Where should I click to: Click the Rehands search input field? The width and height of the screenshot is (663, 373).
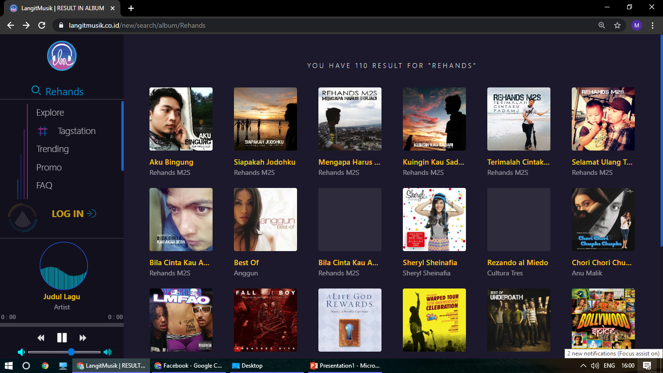pos(65,91)
